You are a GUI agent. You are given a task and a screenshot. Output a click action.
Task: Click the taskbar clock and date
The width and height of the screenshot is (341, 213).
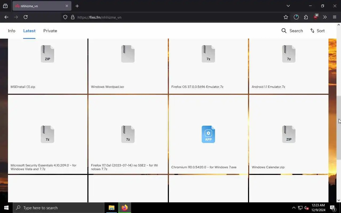tap(318, 208)
